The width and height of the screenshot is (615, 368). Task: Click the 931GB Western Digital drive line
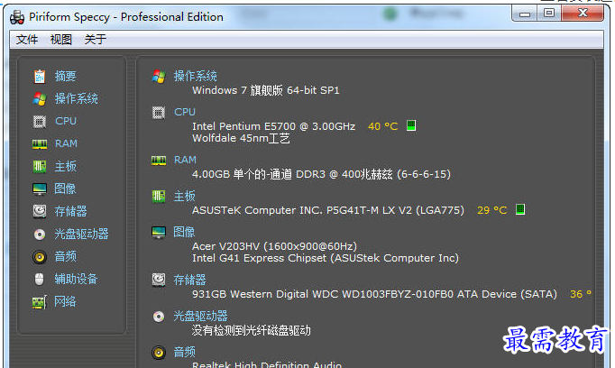click(x=374, y=294)
